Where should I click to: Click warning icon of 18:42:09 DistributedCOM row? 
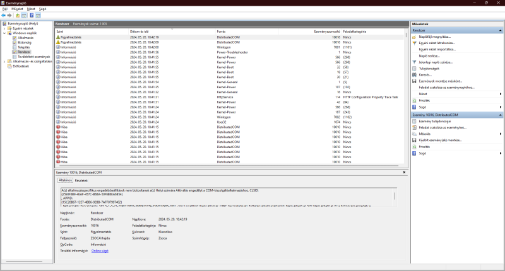tap(58, 42)
